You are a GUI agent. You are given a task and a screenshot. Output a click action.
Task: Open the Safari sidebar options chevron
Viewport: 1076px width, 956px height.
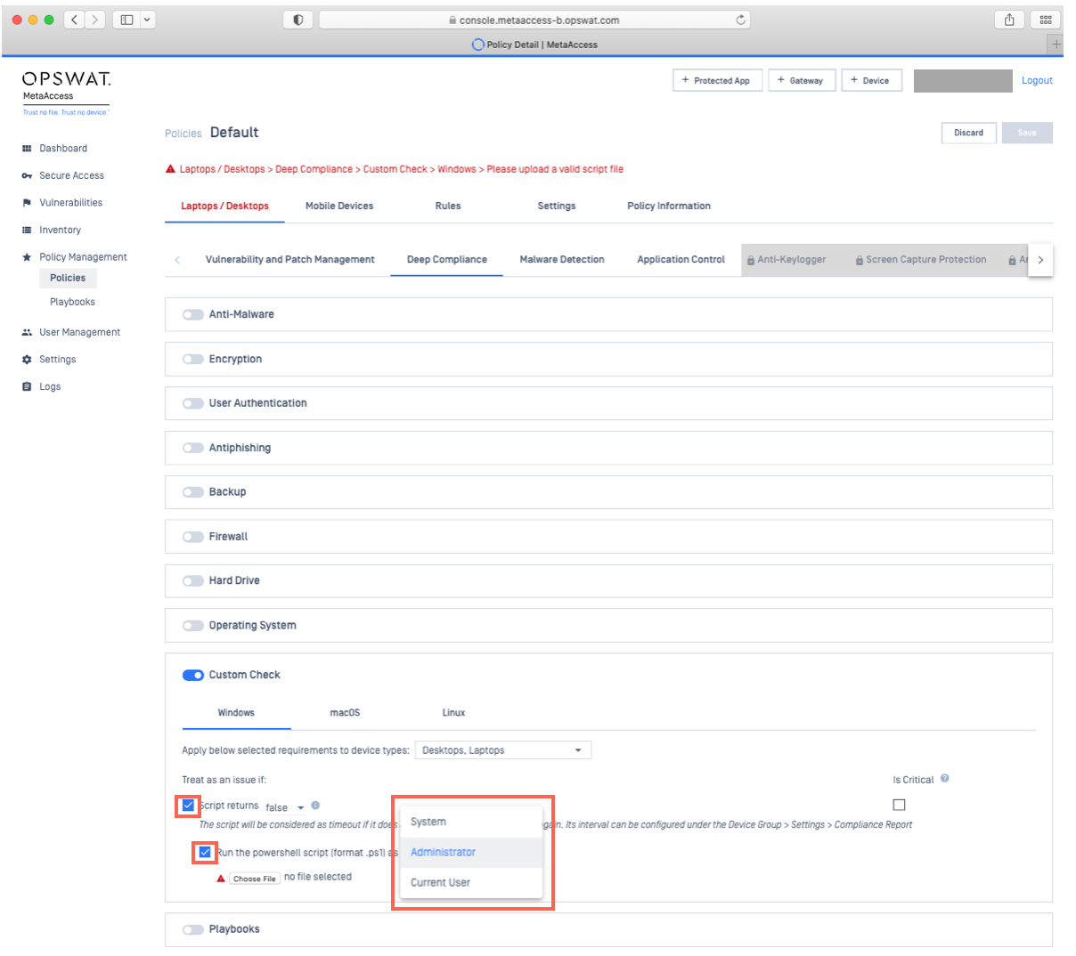[x=147, y=20]
